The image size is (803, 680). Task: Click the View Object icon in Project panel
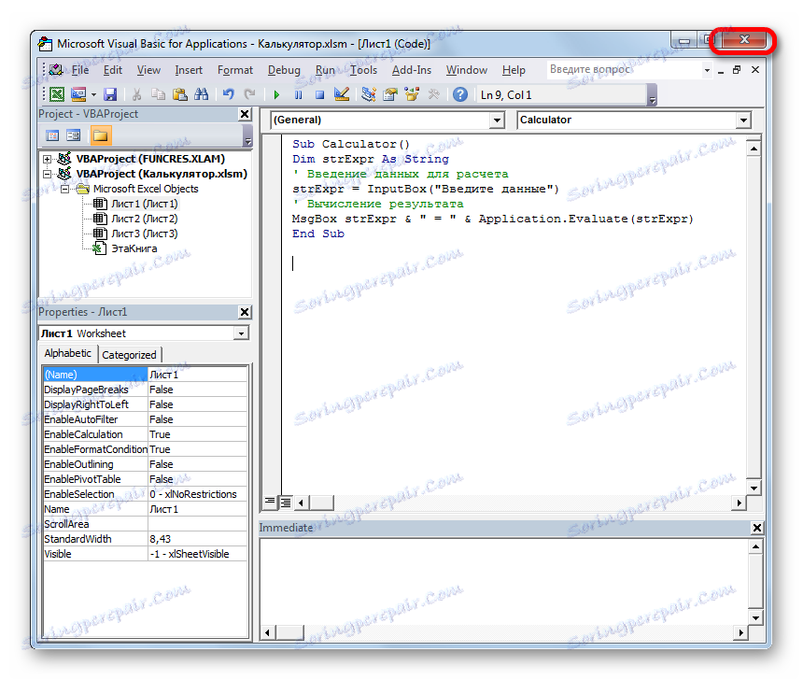[74, 135]
